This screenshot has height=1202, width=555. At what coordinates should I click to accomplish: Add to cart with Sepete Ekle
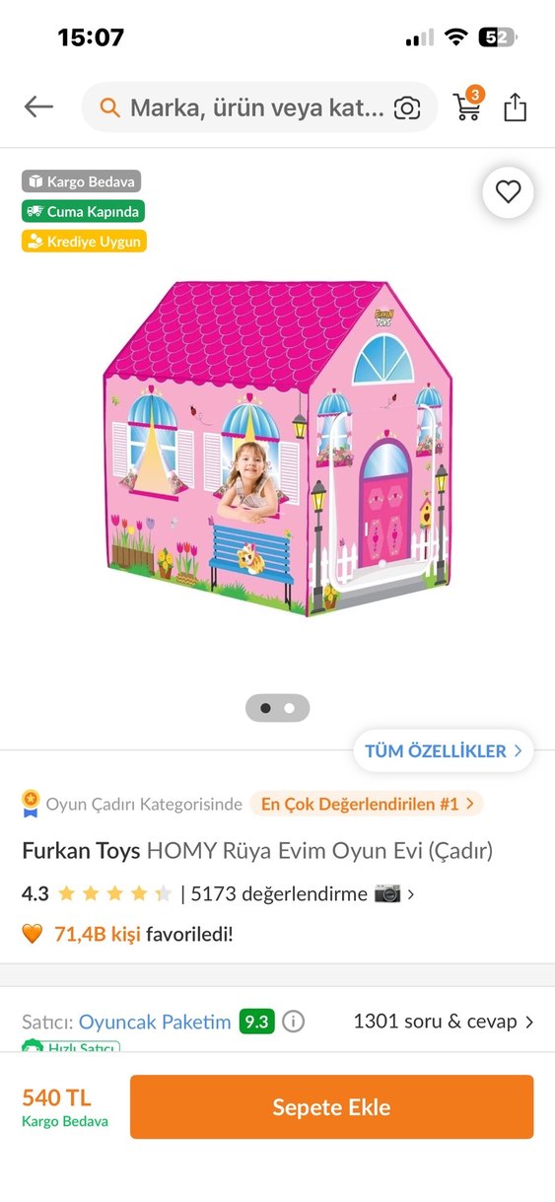331,1107
